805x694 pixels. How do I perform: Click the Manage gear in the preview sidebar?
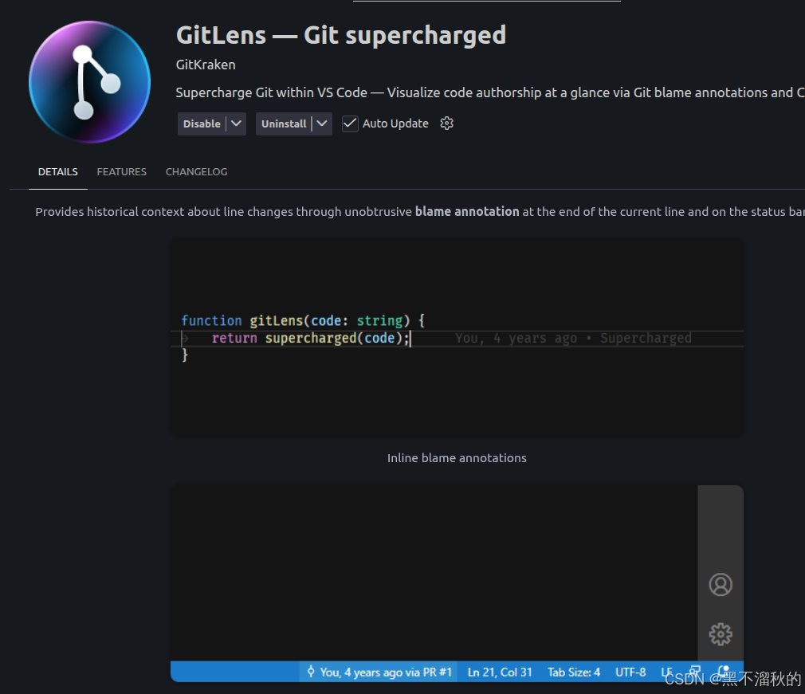pyautogui.click(x=721, y=634)
